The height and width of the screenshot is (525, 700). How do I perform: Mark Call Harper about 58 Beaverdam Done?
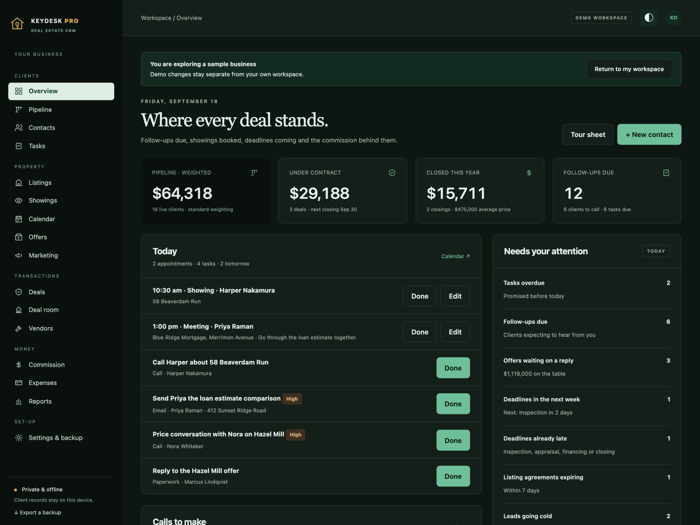[453, 368]
